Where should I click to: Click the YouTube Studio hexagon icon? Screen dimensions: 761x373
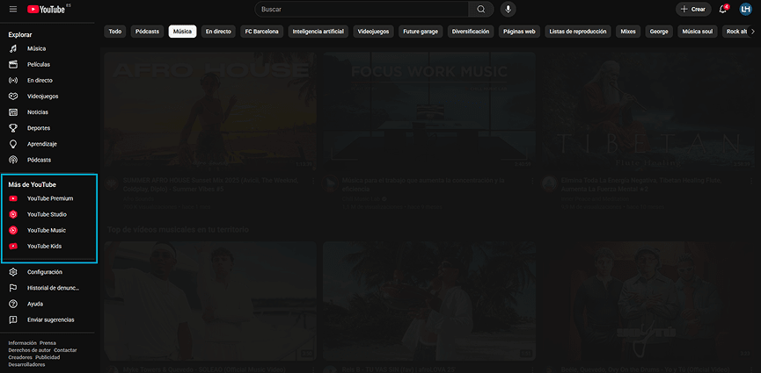coord(13,215)
